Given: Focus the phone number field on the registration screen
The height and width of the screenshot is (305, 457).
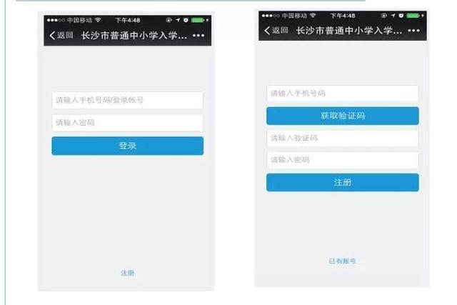Looking at the screenshot, I should coord(343,94).
